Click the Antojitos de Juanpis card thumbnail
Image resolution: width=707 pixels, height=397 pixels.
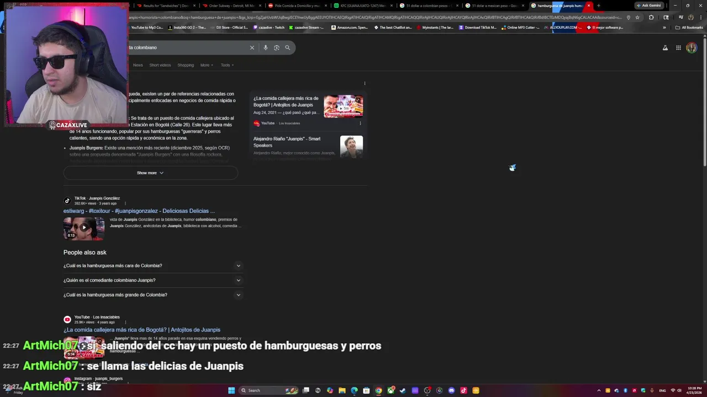(343, 106)
